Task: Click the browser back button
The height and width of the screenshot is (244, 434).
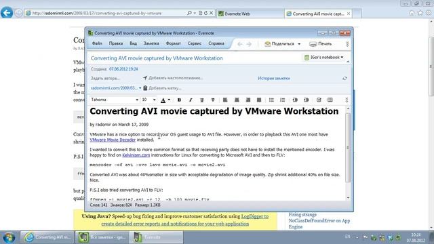Action: click(7, 13)
